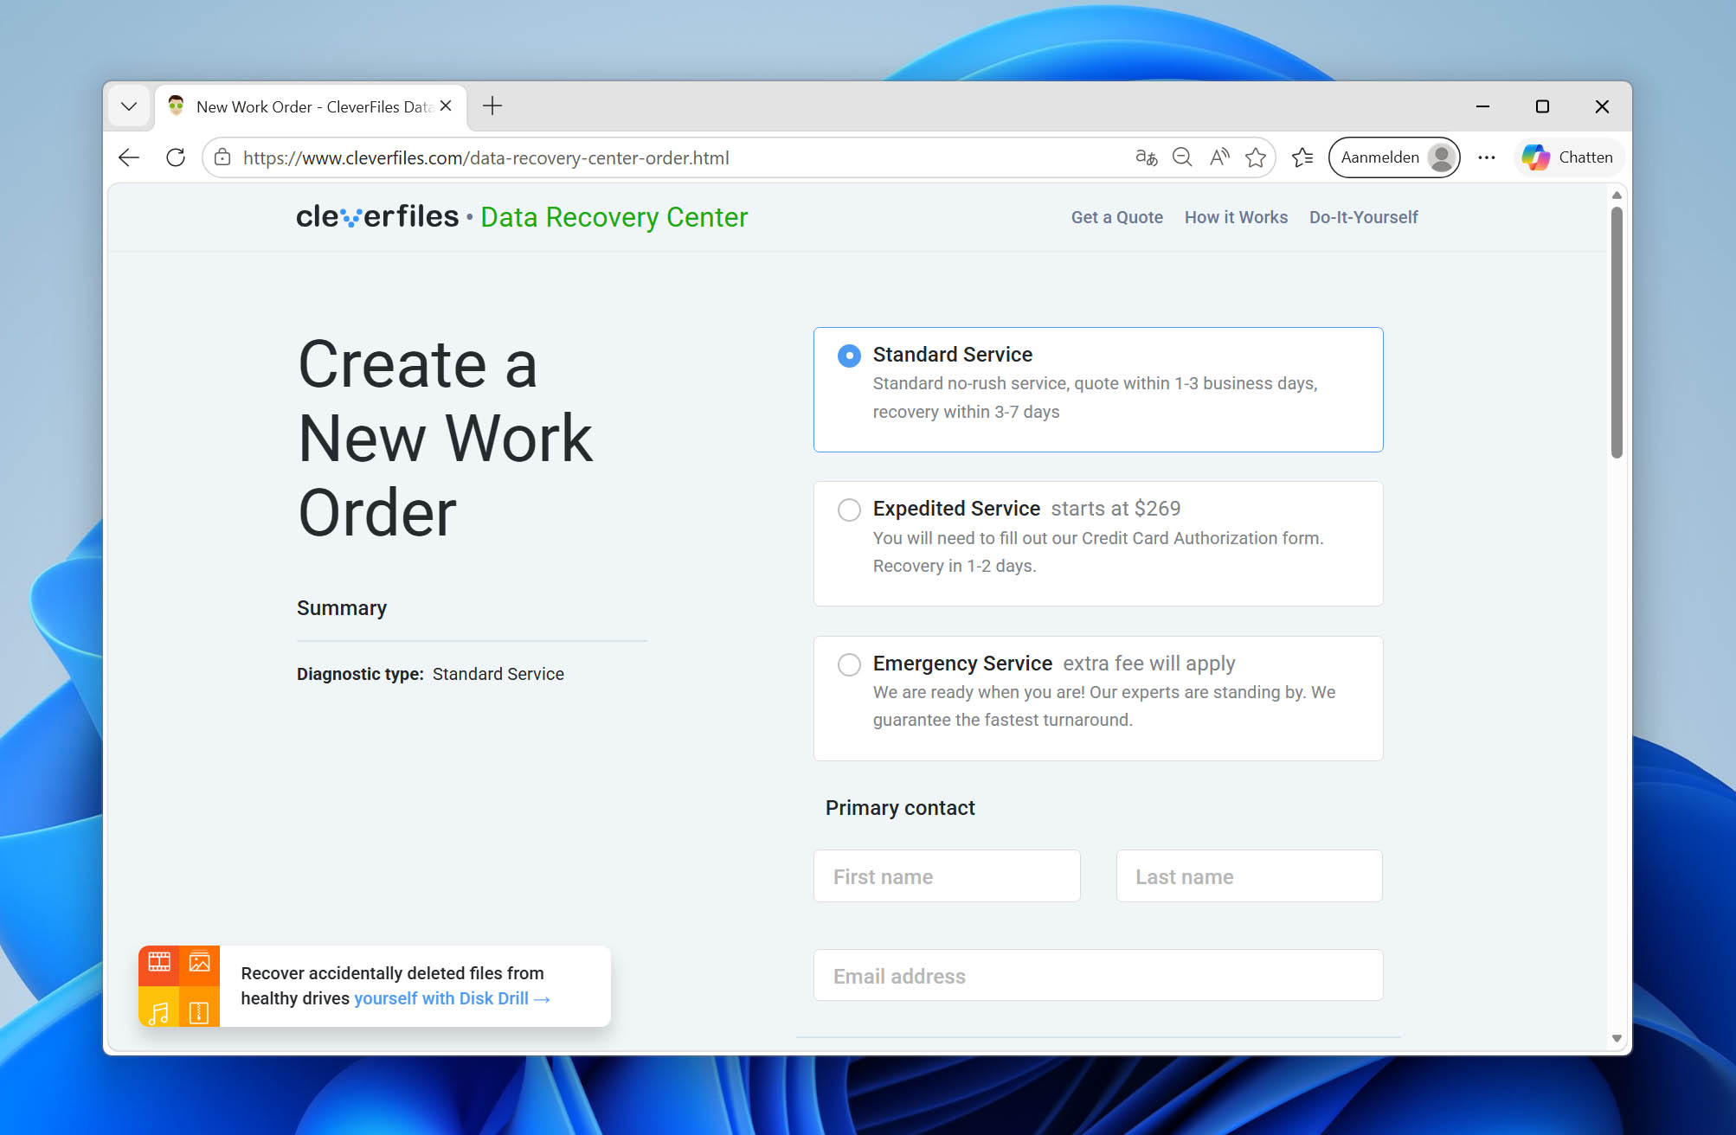The width and height of the screenshot is (1736, 1135).
Task: Open Copilot Chatten panel
Action: click(x=1568, y=157)
